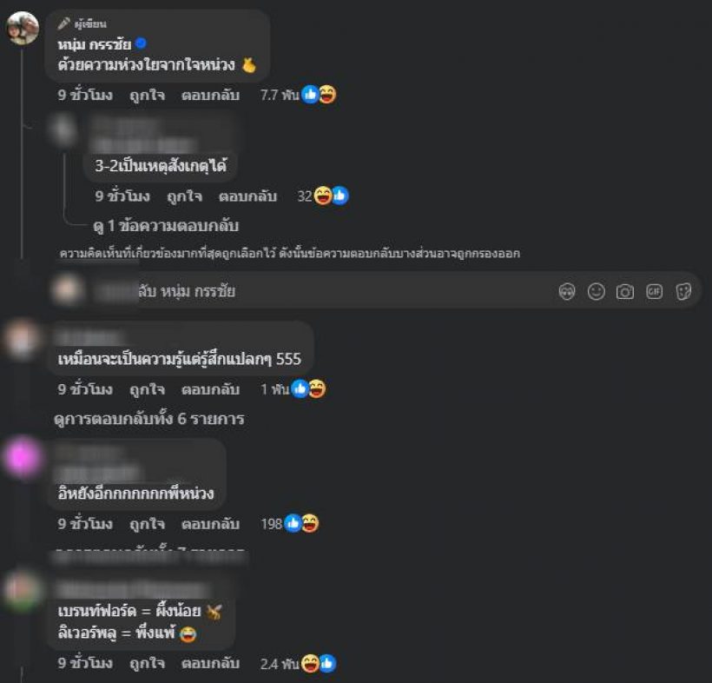This screenshot has height=683, width=712.
Task: Like the เหมือนจะเป็นความรู้ comment
Action: (147, 389)
